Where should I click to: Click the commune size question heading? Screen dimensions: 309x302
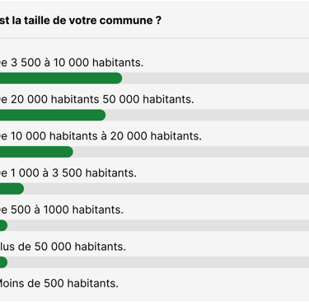pos(81,21)
